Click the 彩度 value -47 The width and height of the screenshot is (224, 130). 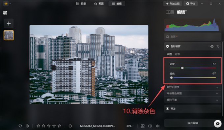click(214, 64)
